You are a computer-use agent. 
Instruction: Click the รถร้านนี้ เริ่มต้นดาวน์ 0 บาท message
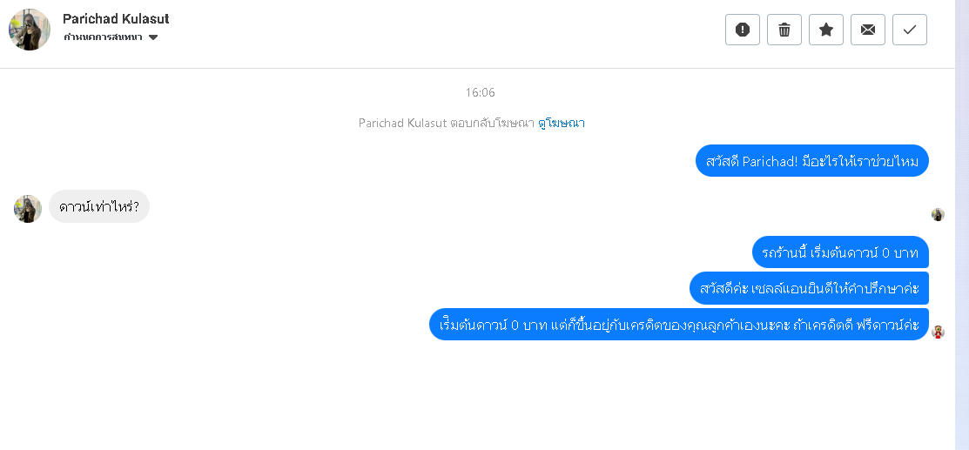840,252
